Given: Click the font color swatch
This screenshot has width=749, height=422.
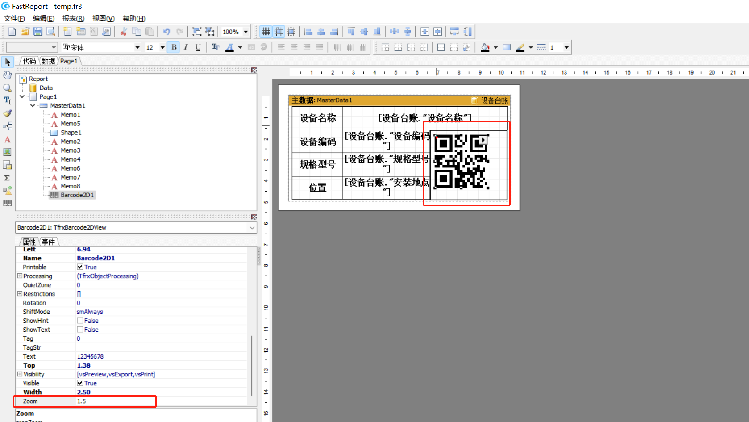Looking at the screenshot, I should [230, 47].
